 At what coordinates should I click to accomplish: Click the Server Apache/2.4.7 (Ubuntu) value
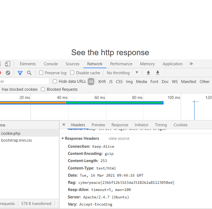pyautogui.click(x=106, y=197)
